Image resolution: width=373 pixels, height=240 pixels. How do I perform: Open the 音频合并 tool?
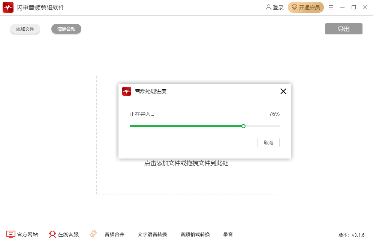114,234
